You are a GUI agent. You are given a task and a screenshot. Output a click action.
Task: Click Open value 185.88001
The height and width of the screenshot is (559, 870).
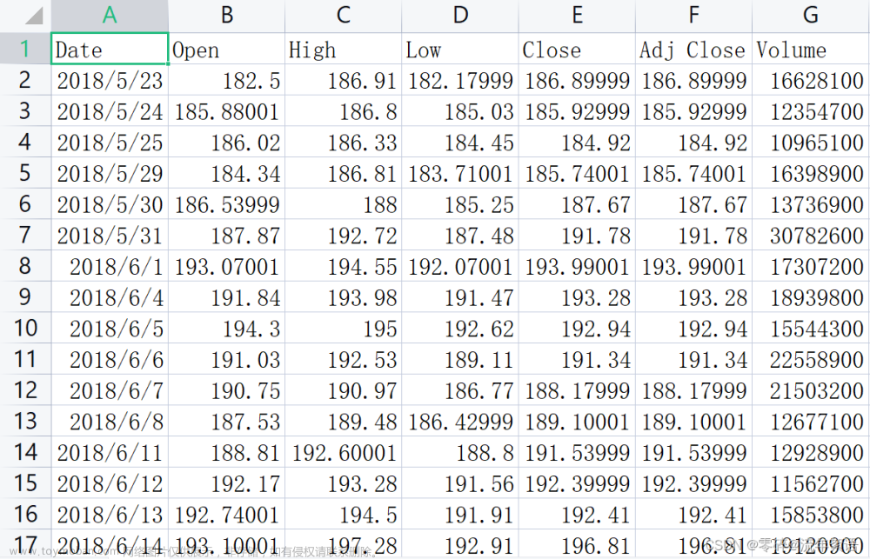tap(226, 111)
